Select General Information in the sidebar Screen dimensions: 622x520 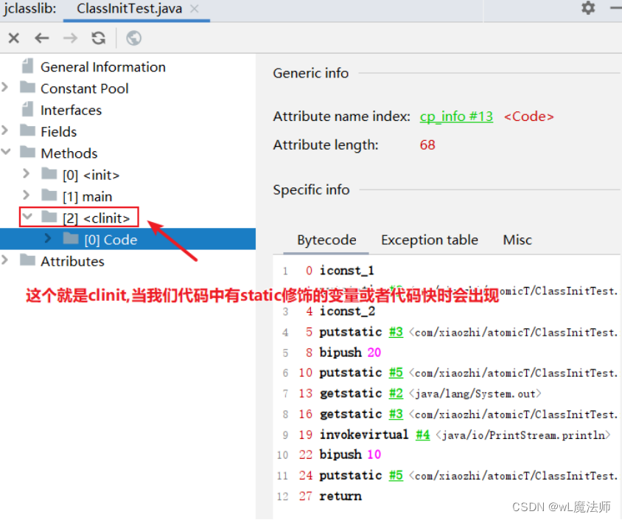102,66
